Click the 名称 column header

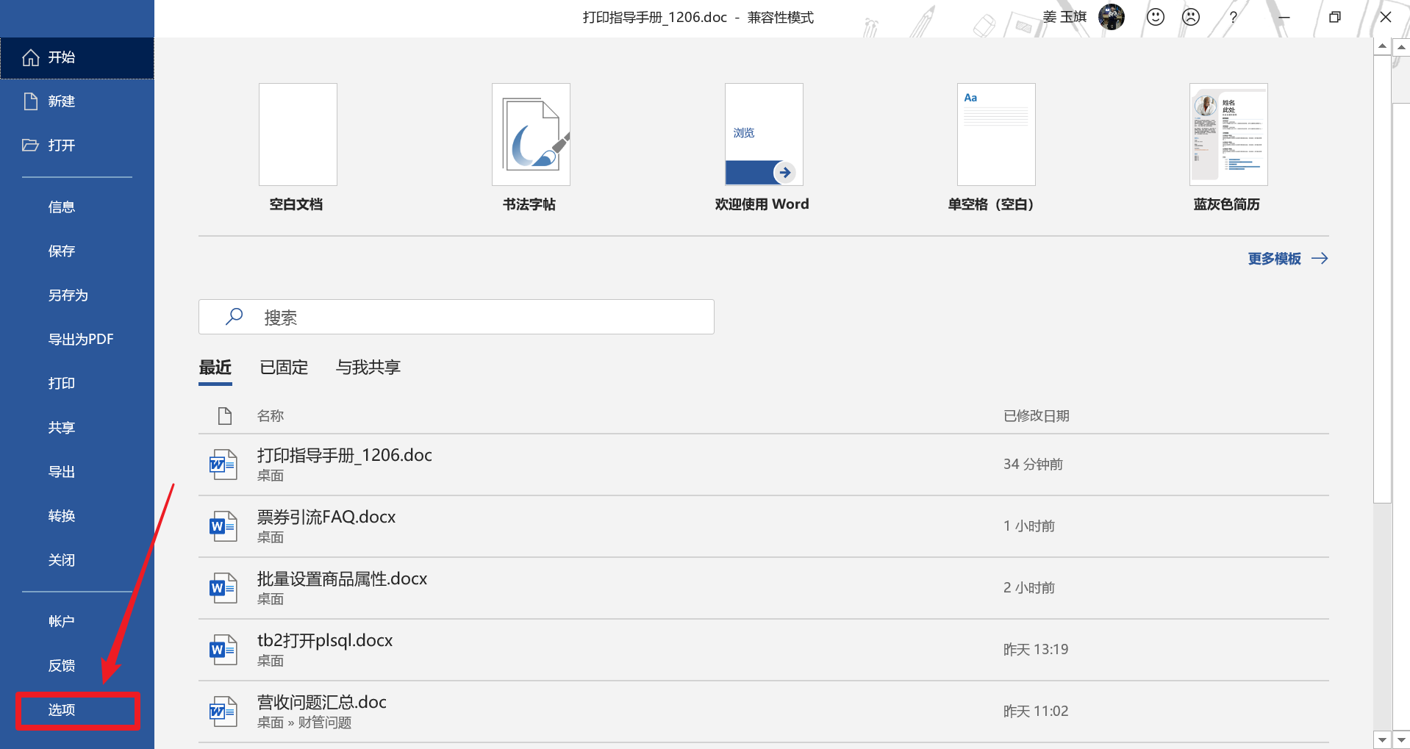pos(271,416)
